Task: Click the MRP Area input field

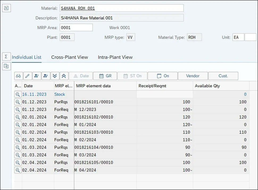Action: 76,28
